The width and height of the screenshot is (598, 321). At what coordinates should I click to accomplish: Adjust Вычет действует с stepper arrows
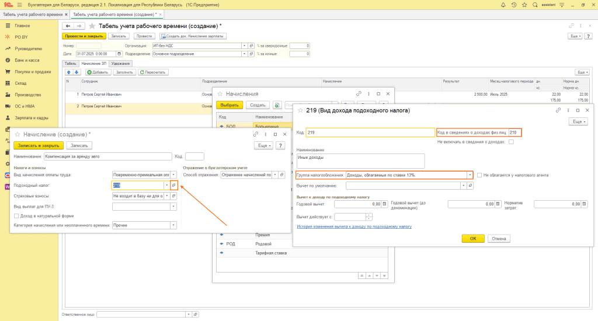coord(369,217)
